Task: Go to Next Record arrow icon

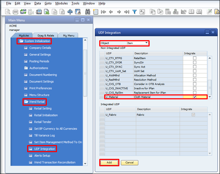Action: point(119,12)
